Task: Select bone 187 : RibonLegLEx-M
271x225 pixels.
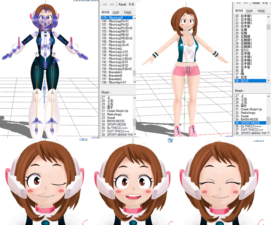Action: (117, 45)
